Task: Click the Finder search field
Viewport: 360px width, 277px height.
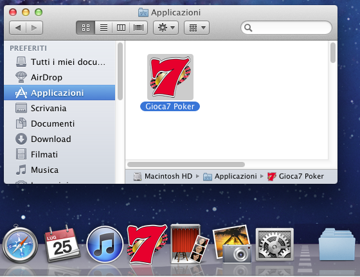Action: pyautogui.click(x=286, y=28)
